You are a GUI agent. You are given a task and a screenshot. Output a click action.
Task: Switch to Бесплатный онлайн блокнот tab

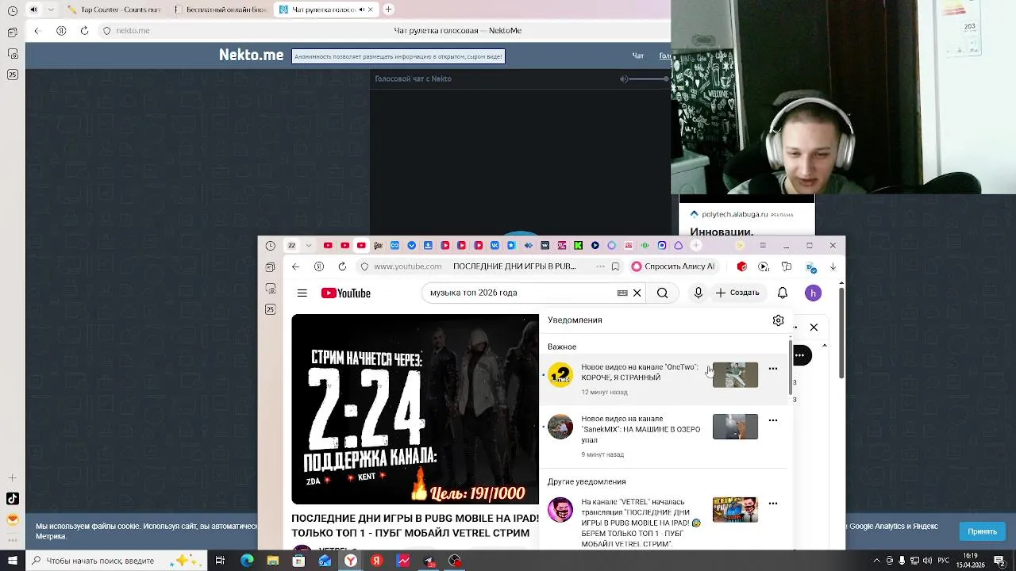(220, 10)
